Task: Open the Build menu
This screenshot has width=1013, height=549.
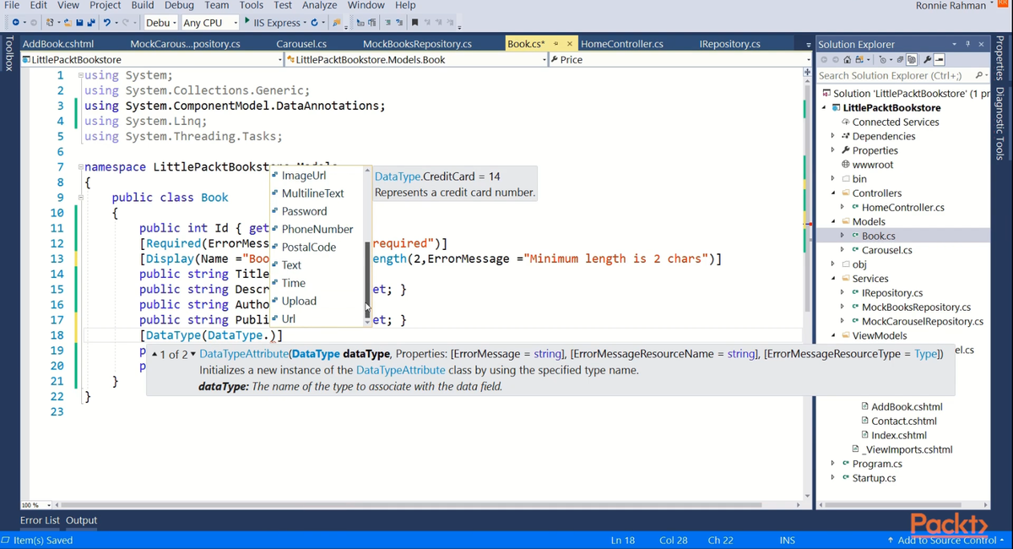Action: click(142, 5)
